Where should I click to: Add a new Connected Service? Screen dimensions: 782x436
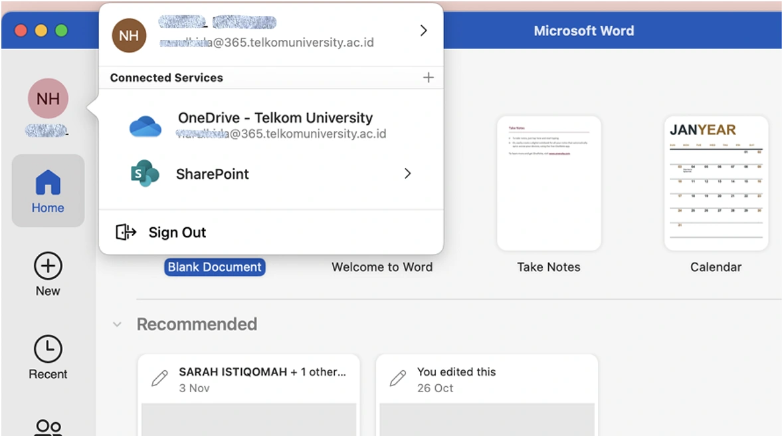[x=429, y=77]
